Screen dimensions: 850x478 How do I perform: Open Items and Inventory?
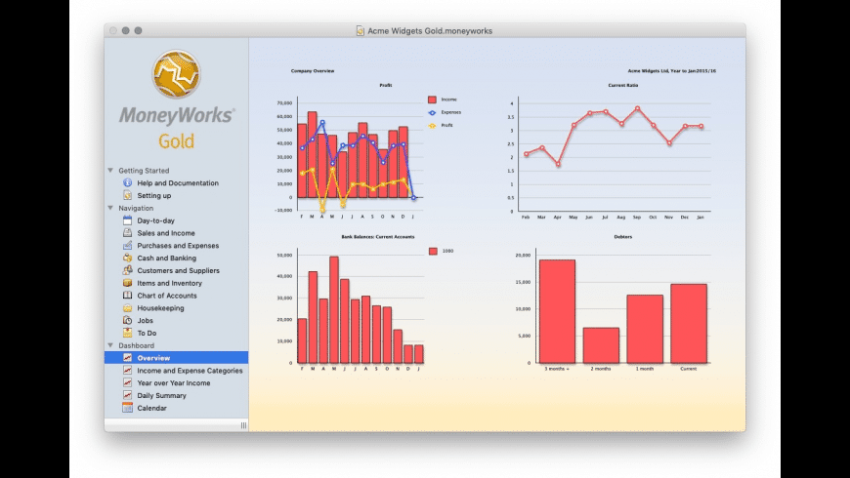click(169, 283)
